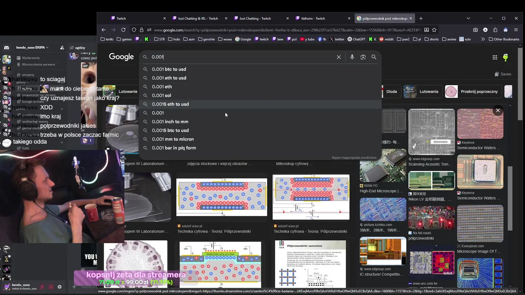Open the Firefox hamburger menu
Image resolution: width=525 pixels, height=295 pixels.
pos(516,30)
